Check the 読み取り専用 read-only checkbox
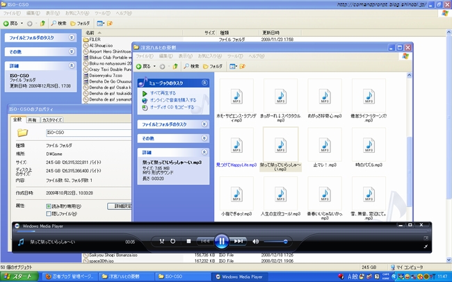This screenshot has width=452, height=282. click(x=49, y=206)
